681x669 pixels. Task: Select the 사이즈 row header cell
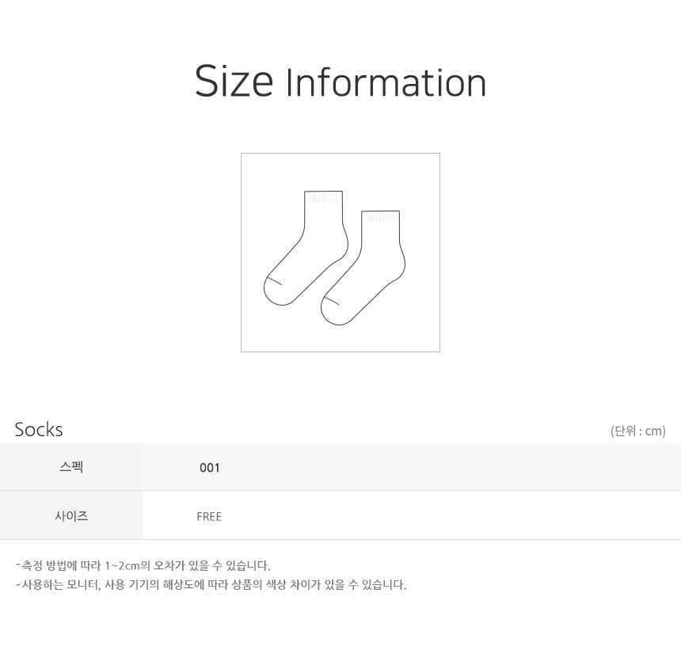pos(71,515)
